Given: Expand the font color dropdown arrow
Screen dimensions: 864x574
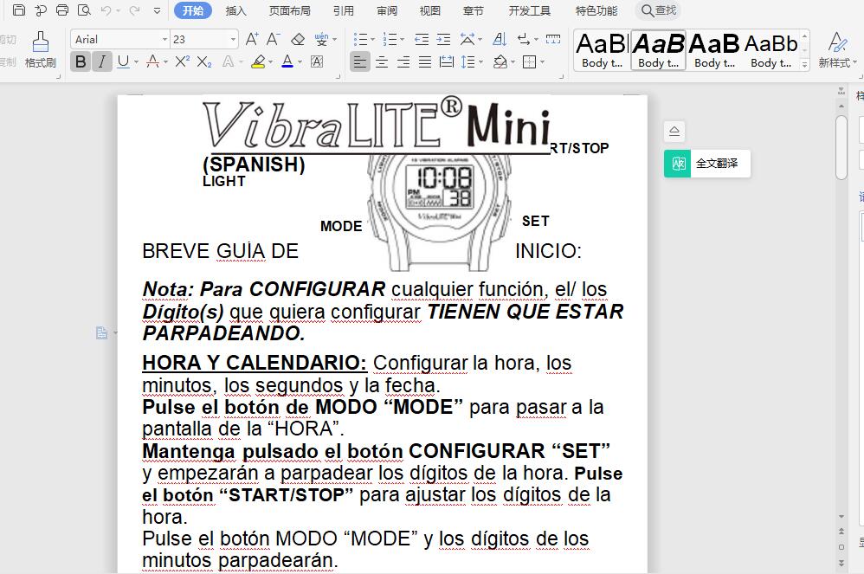Looking at the screenshot, I should [300, 62].
